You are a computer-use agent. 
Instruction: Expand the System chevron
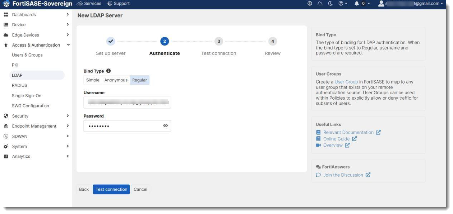pyautogui.click(x=68, y=146)
